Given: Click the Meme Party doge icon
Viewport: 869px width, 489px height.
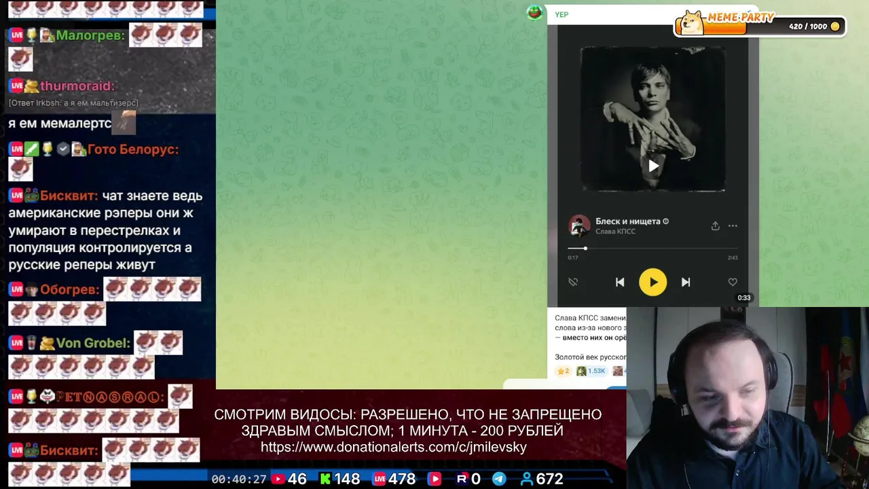Looking at the screenshot, I should click(692, 22).
